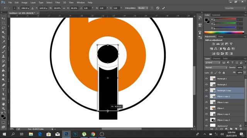Click the rotation angle input field

pos(87,8)
